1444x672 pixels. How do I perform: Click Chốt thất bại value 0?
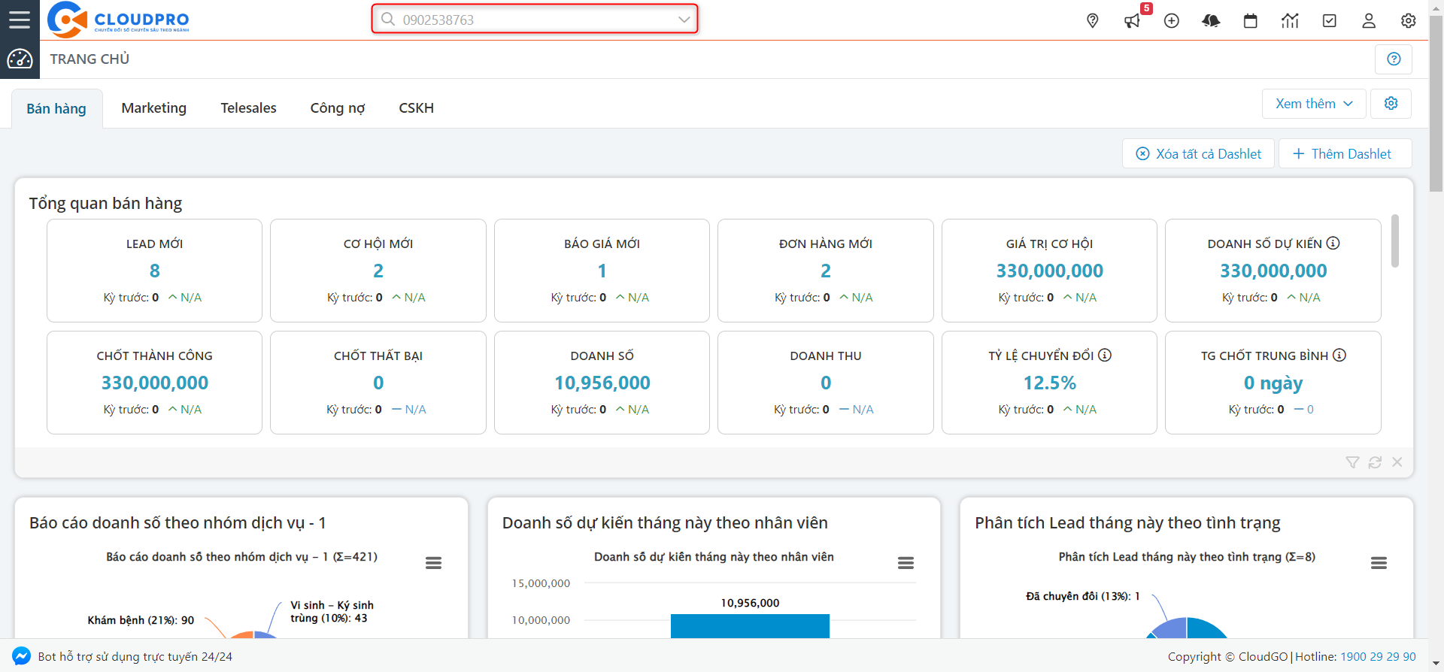point(378,383)
